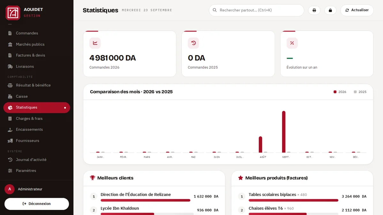The height and width of the screenshot is (215, 383).
Task: Click the SEPT. month axis label
Action: point(286,157)
